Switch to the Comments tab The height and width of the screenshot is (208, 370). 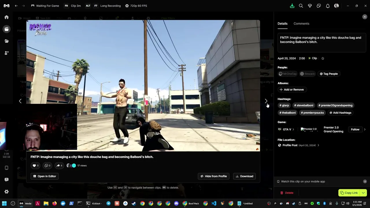(301, 24)
